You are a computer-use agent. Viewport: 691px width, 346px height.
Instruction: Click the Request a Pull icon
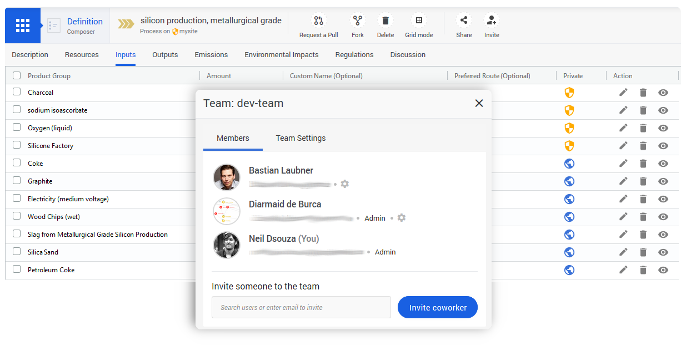click(318, 21)
